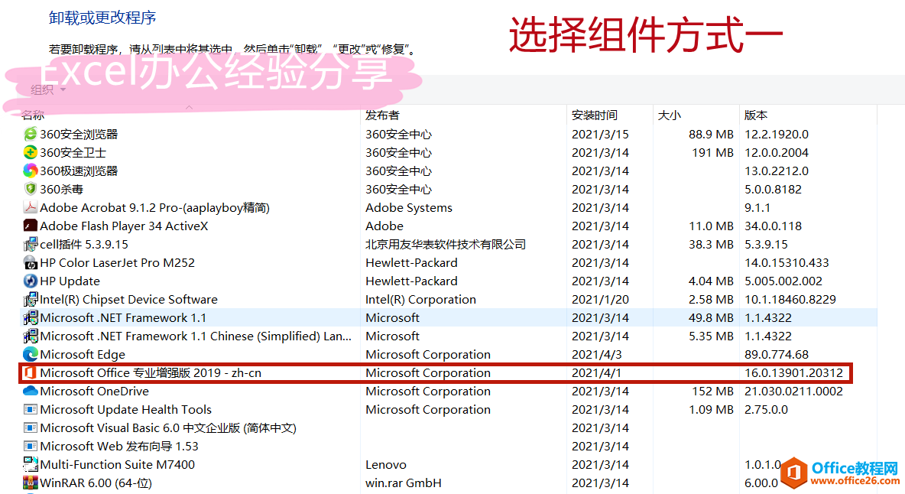The image size is (905, 494).
Task: Select Adobe Acrobat 9.1.2 Pro-(aaplayboy精简) entry
Action: pyautogui.click(x=154, y=208)
